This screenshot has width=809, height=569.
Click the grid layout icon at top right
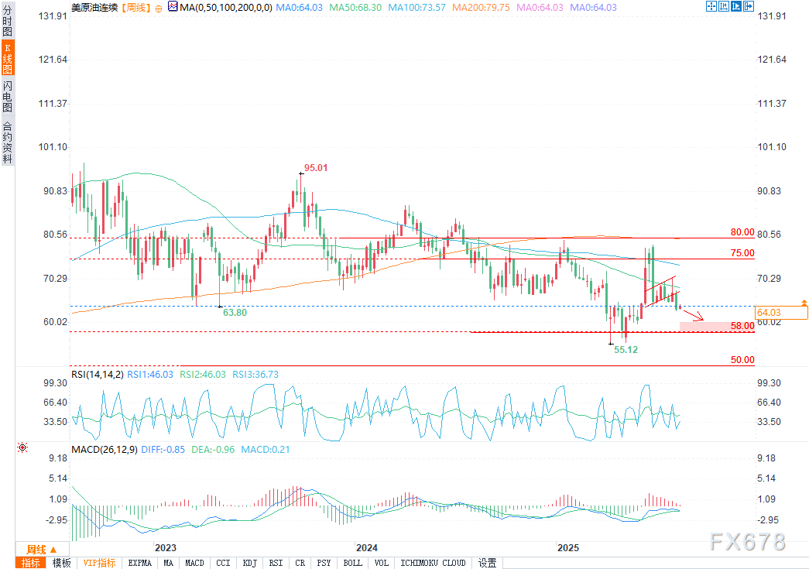point(711,6)
